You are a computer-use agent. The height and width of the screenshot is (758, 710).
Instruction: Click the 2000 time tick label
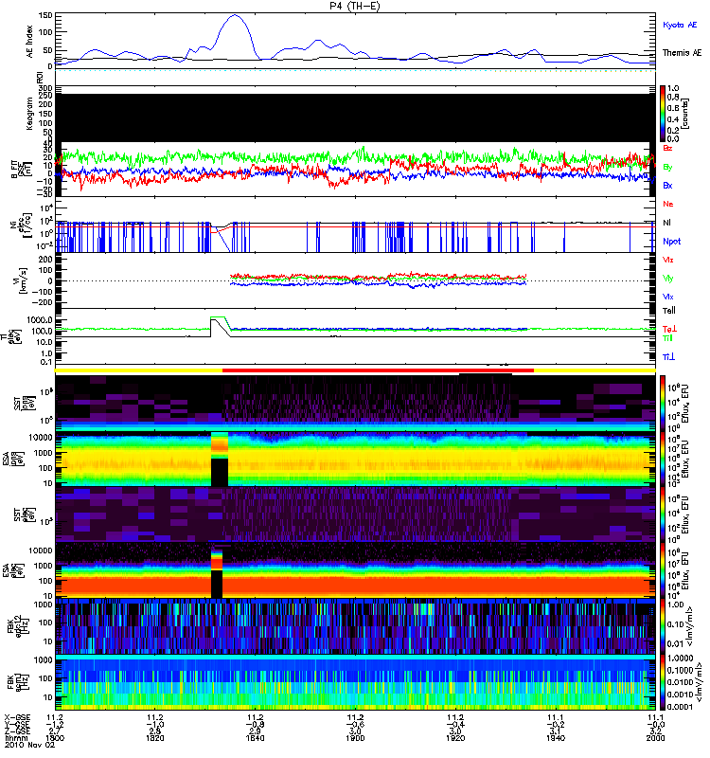point(655,738)
